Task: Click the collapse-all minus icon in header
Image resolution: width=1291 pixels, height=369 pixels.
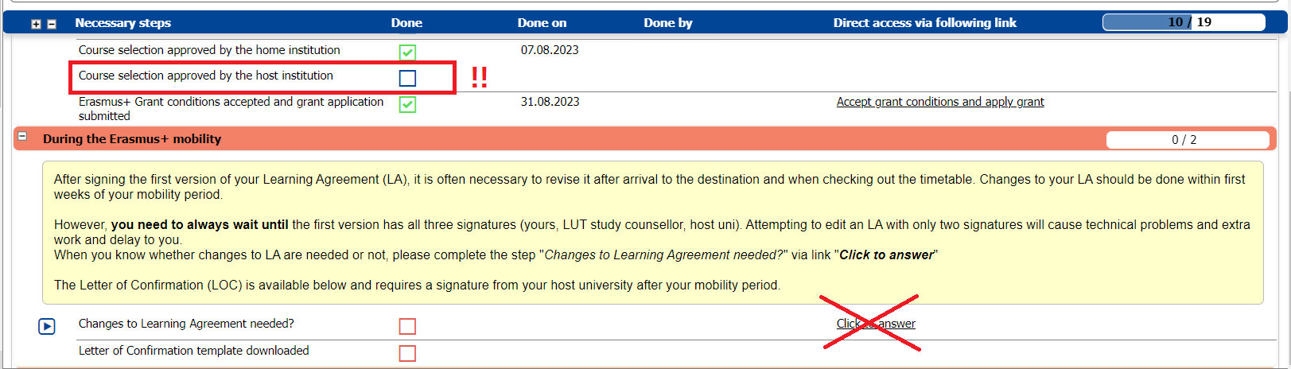Action: click(x=52, y=25)
